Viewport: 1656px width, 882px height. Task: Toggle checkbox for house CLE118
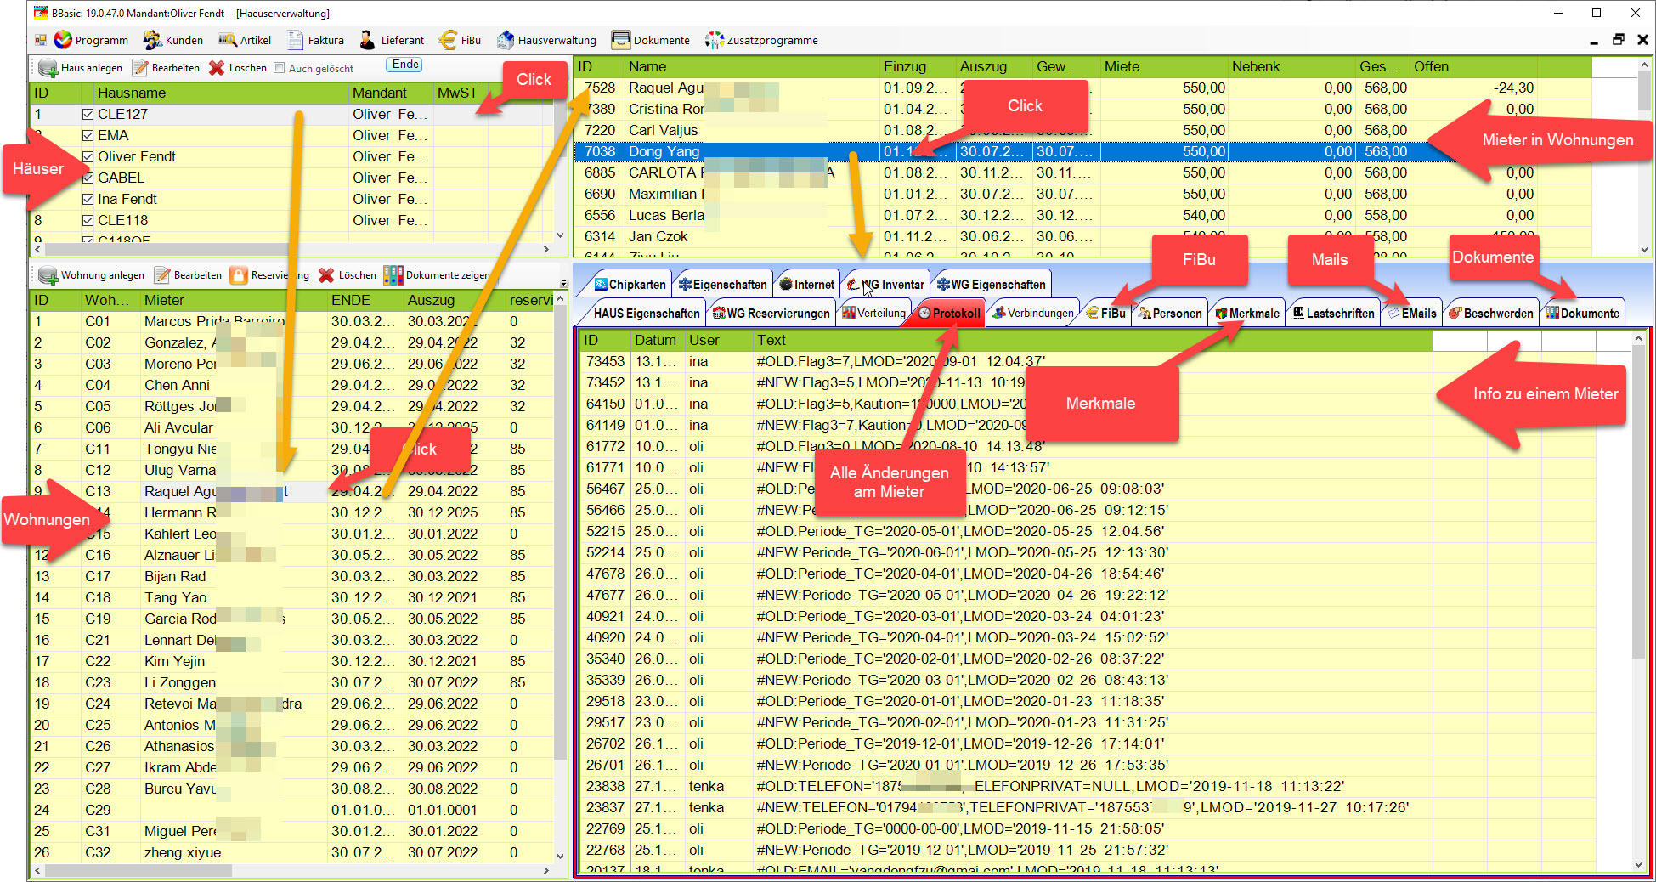(88, 220)
